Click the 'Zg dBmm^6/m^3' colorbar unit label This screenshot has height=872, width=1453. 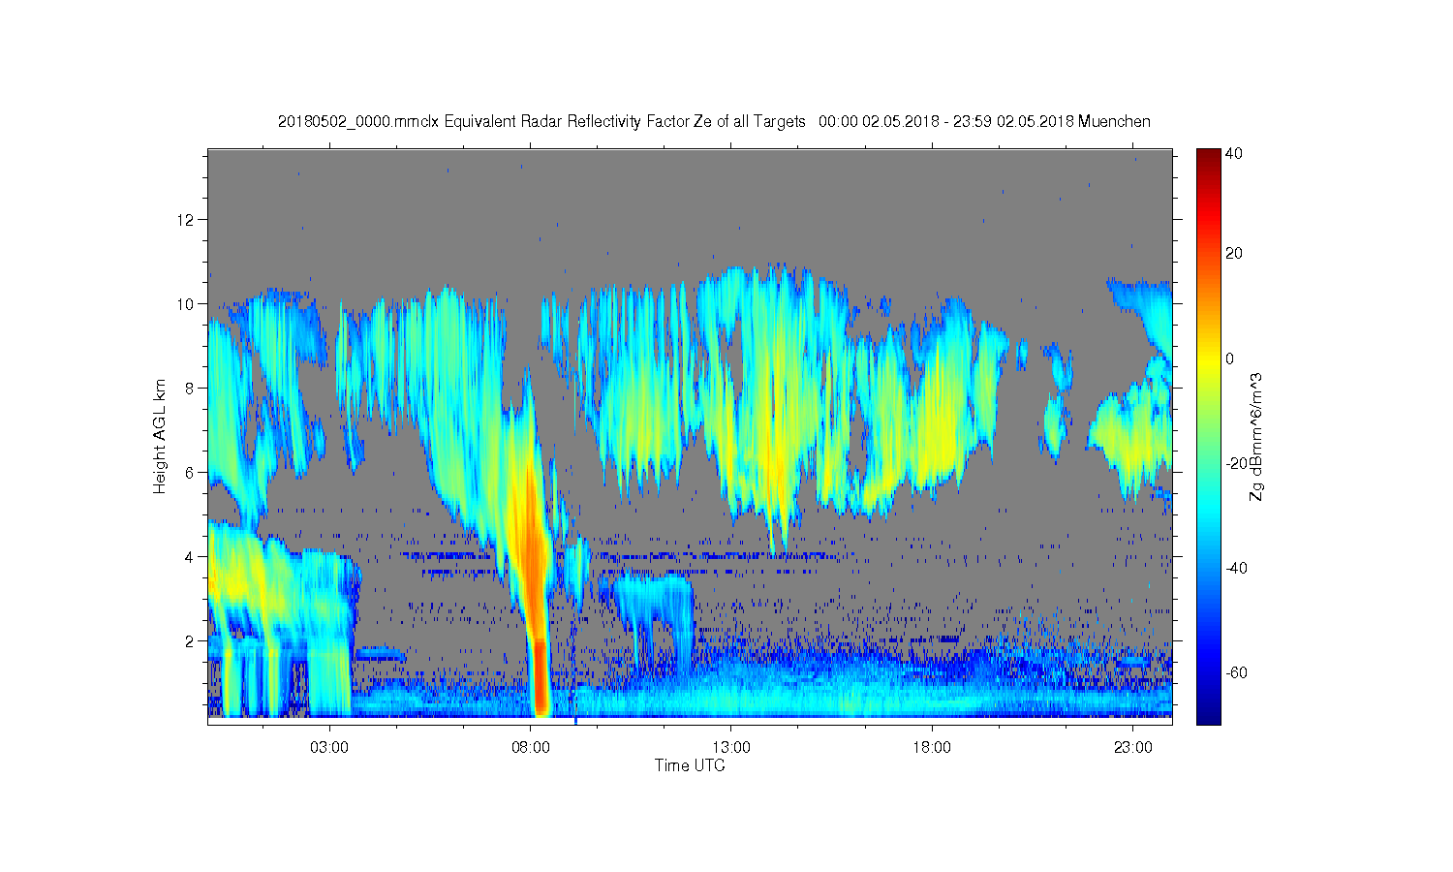click(x=1257, y=436)
